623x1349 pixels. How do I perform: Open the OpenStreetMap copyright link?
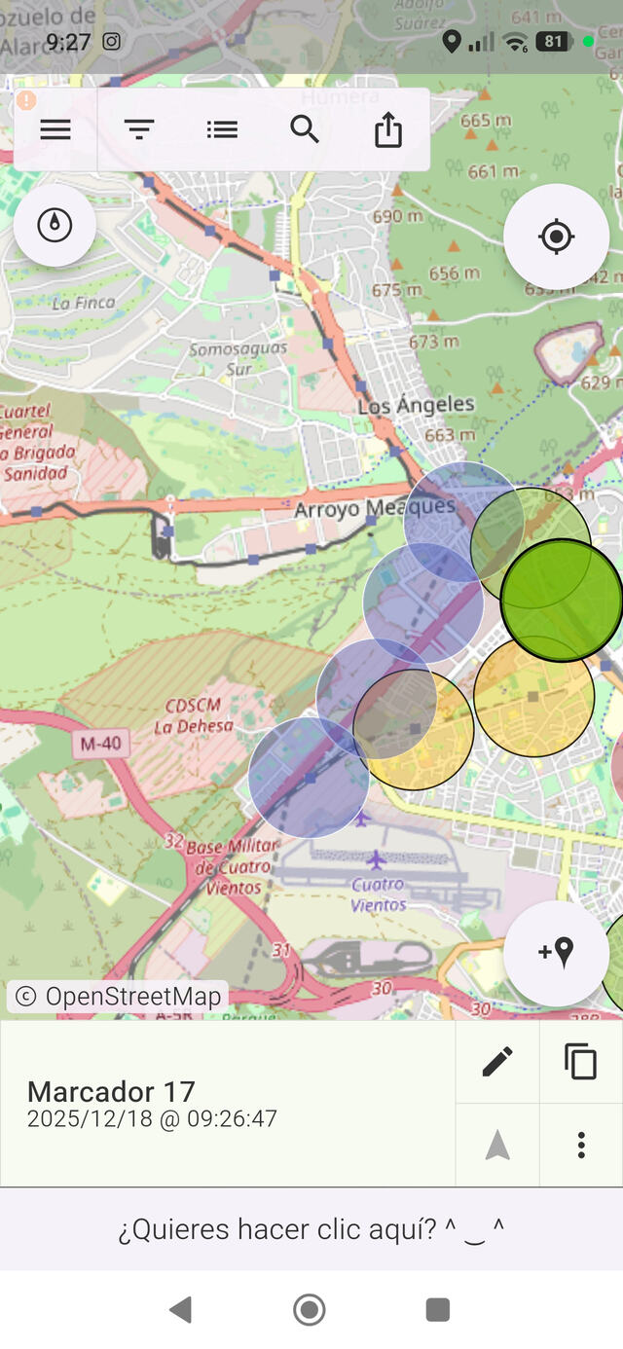119,997
